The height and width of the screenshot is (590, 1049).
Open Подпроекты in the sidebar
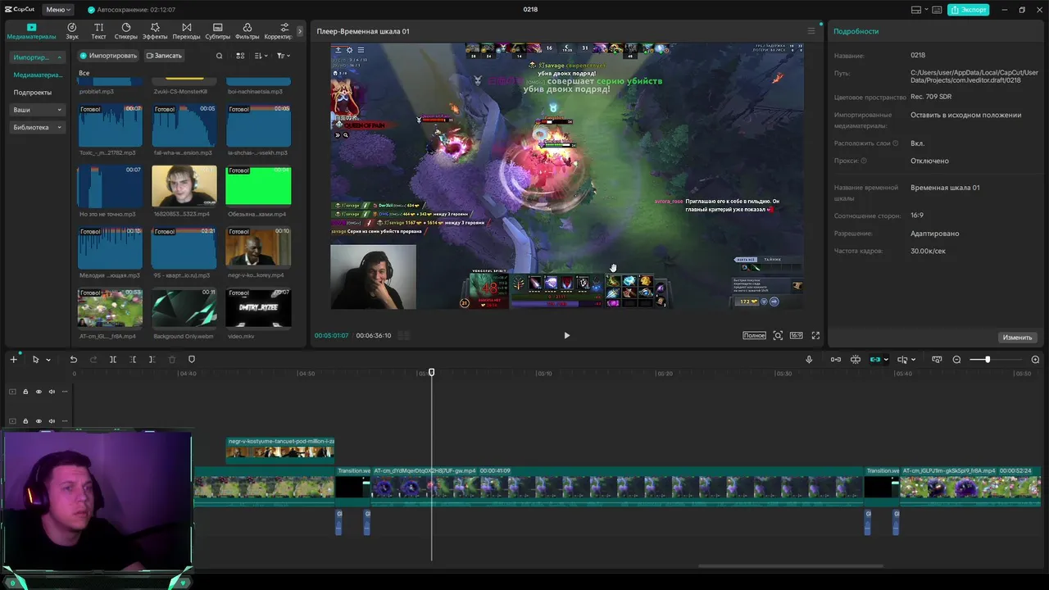coord(32,93)
